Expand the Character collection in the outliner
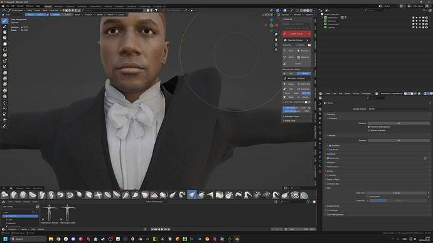 tap(323, 18)
